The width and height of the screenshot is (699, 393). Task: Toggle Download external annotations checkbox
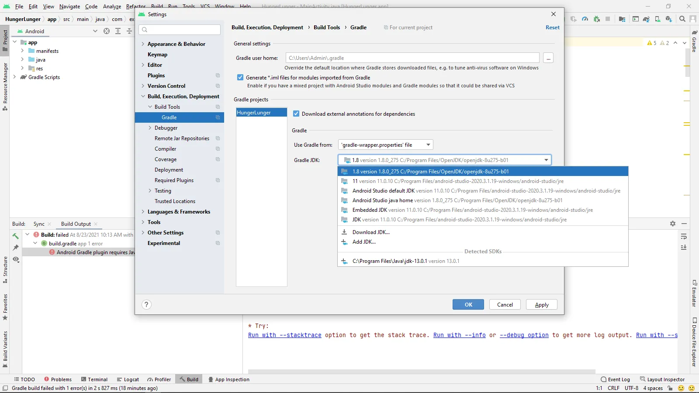(x=296, y=114)
